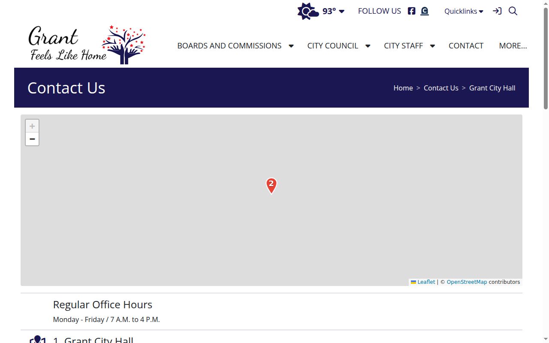Open the OpenStreetMap attribution link
Screen dimensions: 549x343
tap(467, 282)
